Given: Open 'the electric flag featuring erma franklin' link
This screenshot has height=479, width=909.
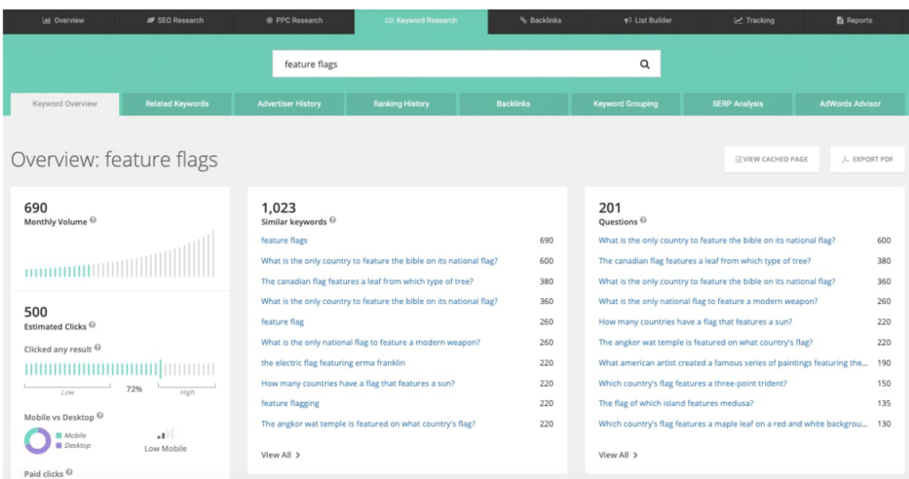Looking at the screenshot, I should [333, 363].
